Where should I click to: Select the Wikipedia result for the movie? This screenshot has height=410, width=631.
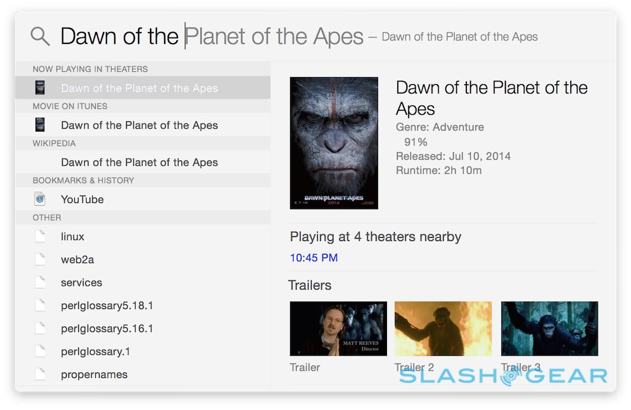coord(139,162)
